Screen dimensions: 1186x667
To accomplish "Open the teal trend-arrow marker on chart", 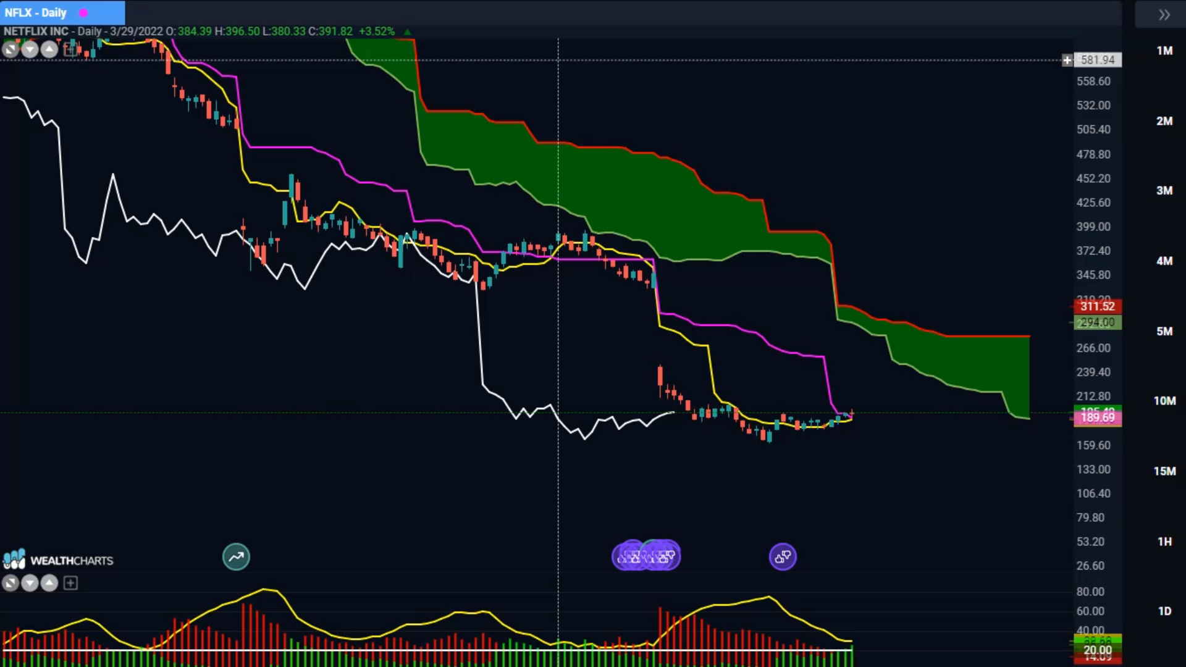I will 236,557.
